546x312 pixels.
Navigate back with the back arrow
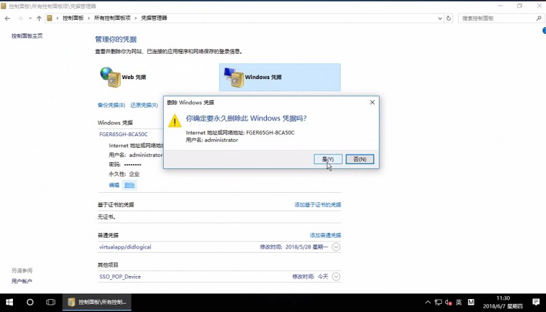pyautogui.click(x=8, y=18)
